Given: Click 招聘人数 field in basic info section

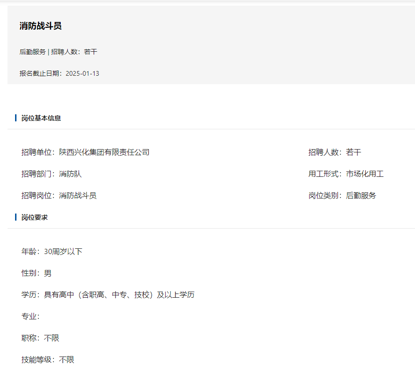Looking at the screenshot, I should pyautogui.click(x=335, y=152).
